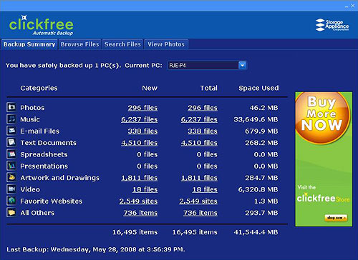The width and height of the screenshot is (358, 260).
Task: Click the Storage Appliance Corporation logo
Action: point(332,25)
